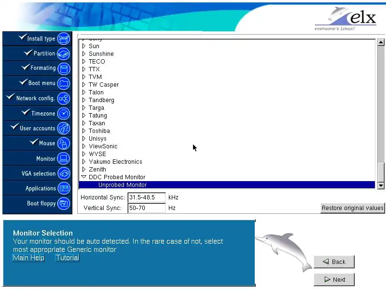Open the Install type step
The width and height of the screenshot is (386, 289).
tap(41, 39)
